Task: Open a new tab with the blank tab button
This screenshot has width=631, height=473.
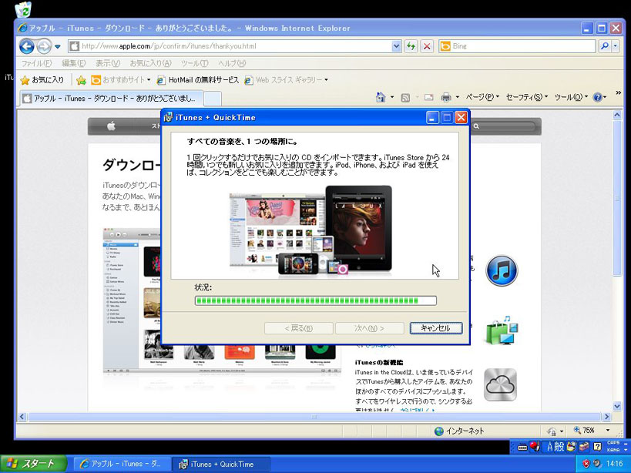Action: click(x=213, y=99)
